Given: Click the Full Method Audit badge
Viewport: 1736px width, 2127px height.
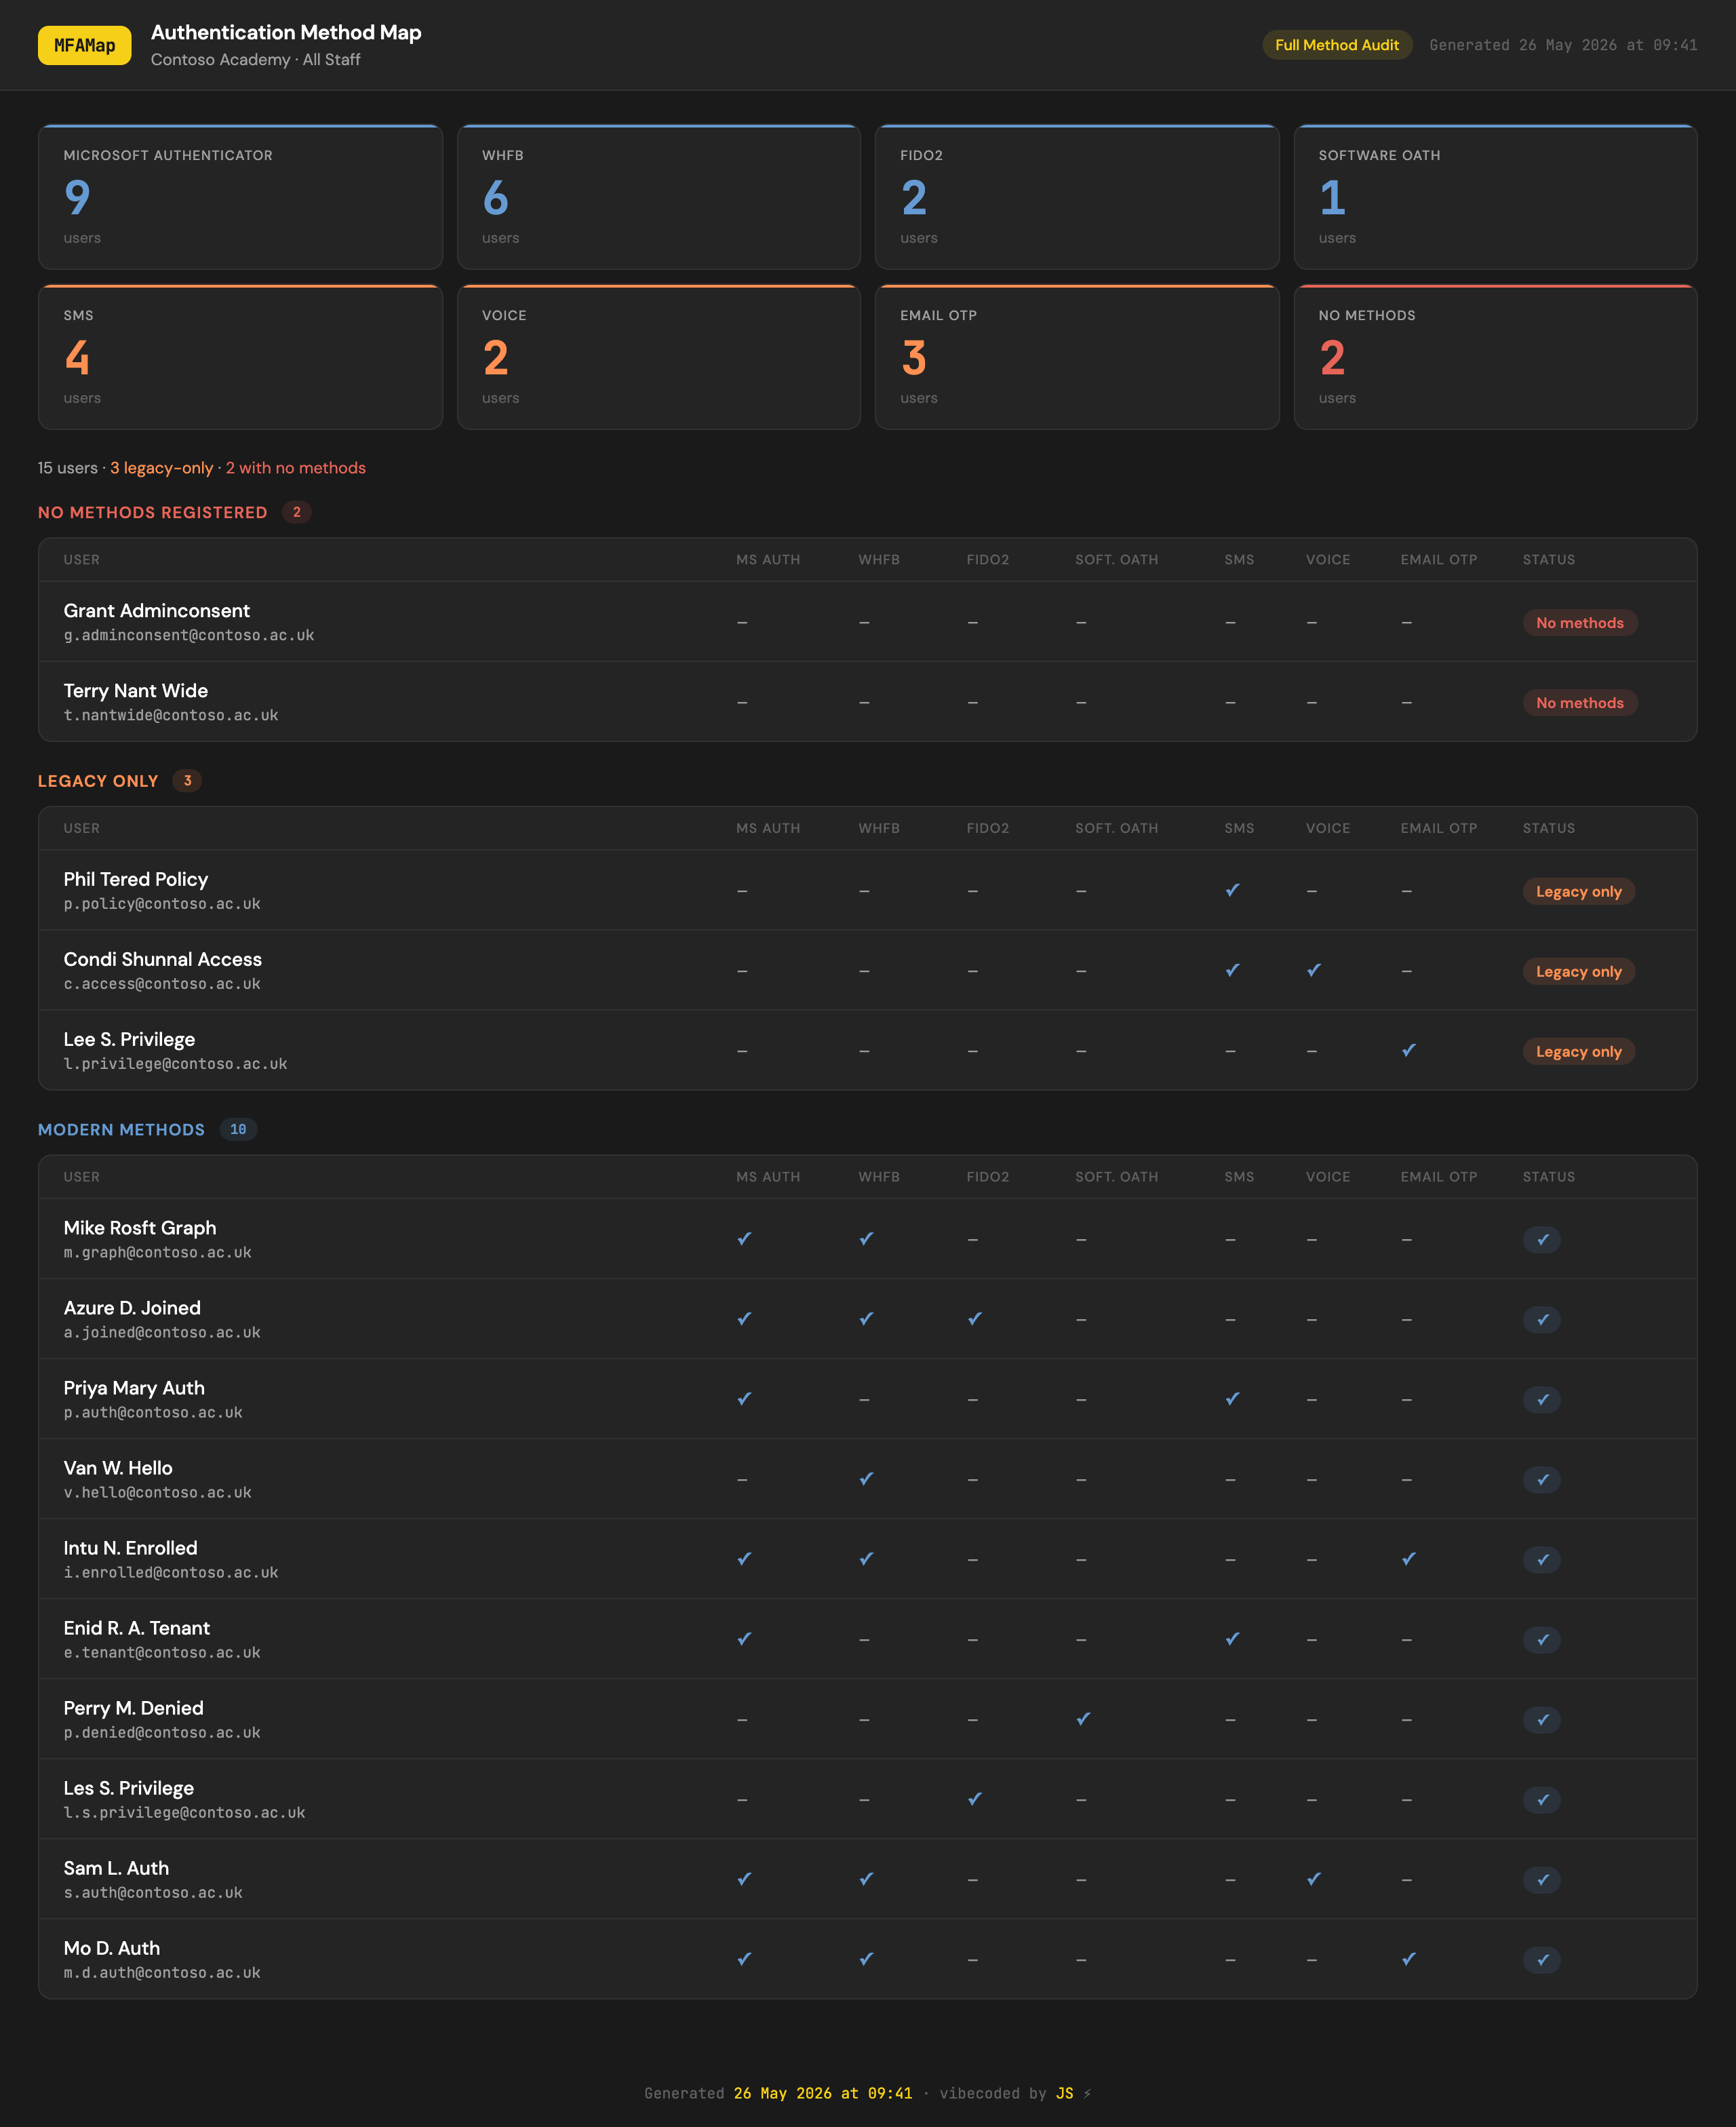Looking at the screenshot, I should [x=1336, y=45].
